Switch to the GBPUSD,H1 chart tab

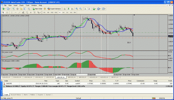(x=82, y=77)
